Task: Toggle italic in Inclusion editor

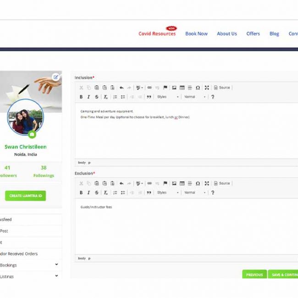Action: pyautogui.click(x=88, y=97)
